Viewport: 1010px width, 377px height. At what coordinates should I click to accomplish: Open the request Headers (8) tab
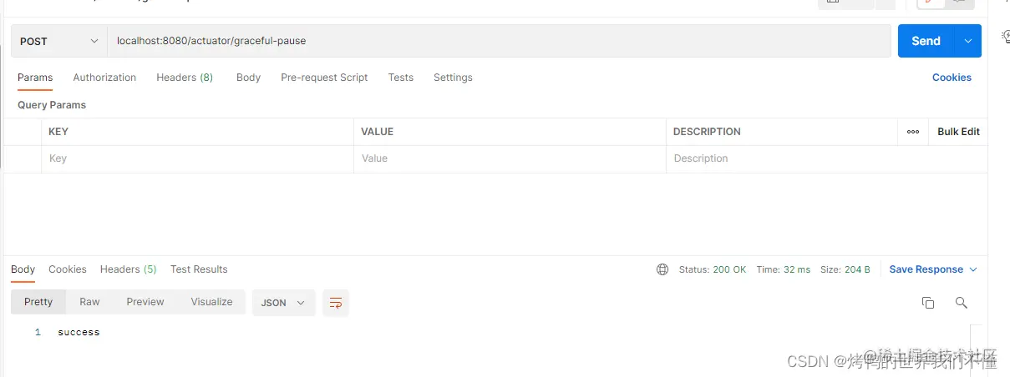185,78
